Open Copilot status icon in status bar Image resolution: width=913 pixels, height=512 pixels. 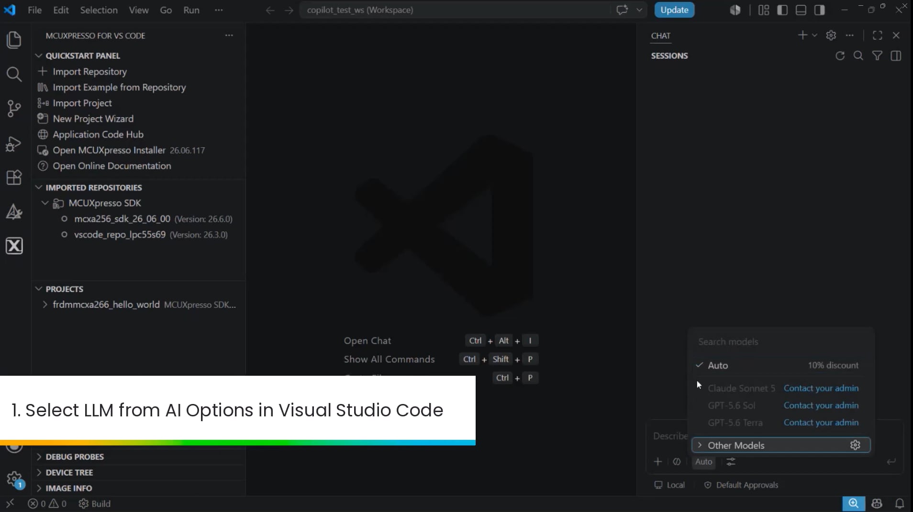click(877, 503)
